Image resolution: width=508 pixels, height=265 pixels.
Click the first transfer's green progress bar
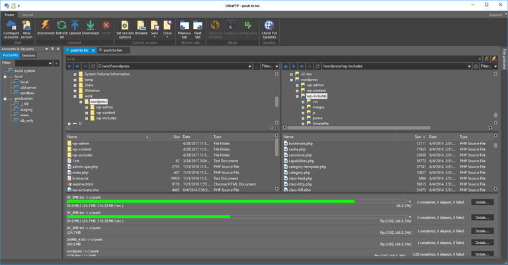210,201
